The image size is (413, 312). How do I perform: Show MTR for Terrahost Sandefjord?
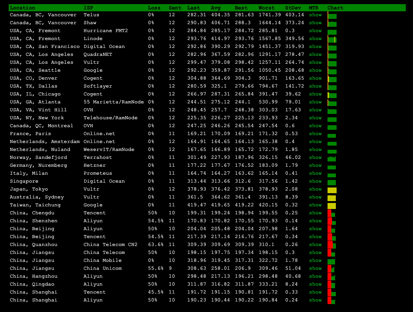[315, 157]
